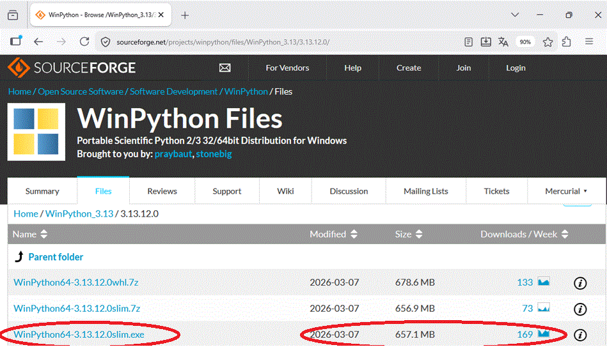Open the Firefox hamburger menu
Viewport: 607px width, 347px height.
[x=589, y=41]
